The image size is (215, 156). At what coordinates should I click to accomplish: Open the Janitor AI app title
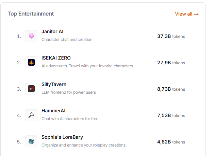pos(52,31)
